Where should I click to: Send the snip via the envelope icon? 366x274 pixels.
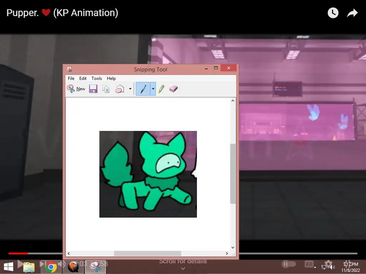pyautogui.click(x=120, y=89)
